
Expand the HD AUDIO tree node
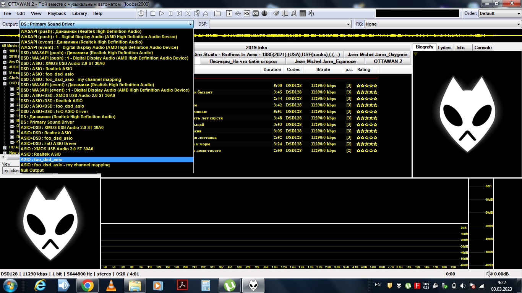click(x=5, y=147)
